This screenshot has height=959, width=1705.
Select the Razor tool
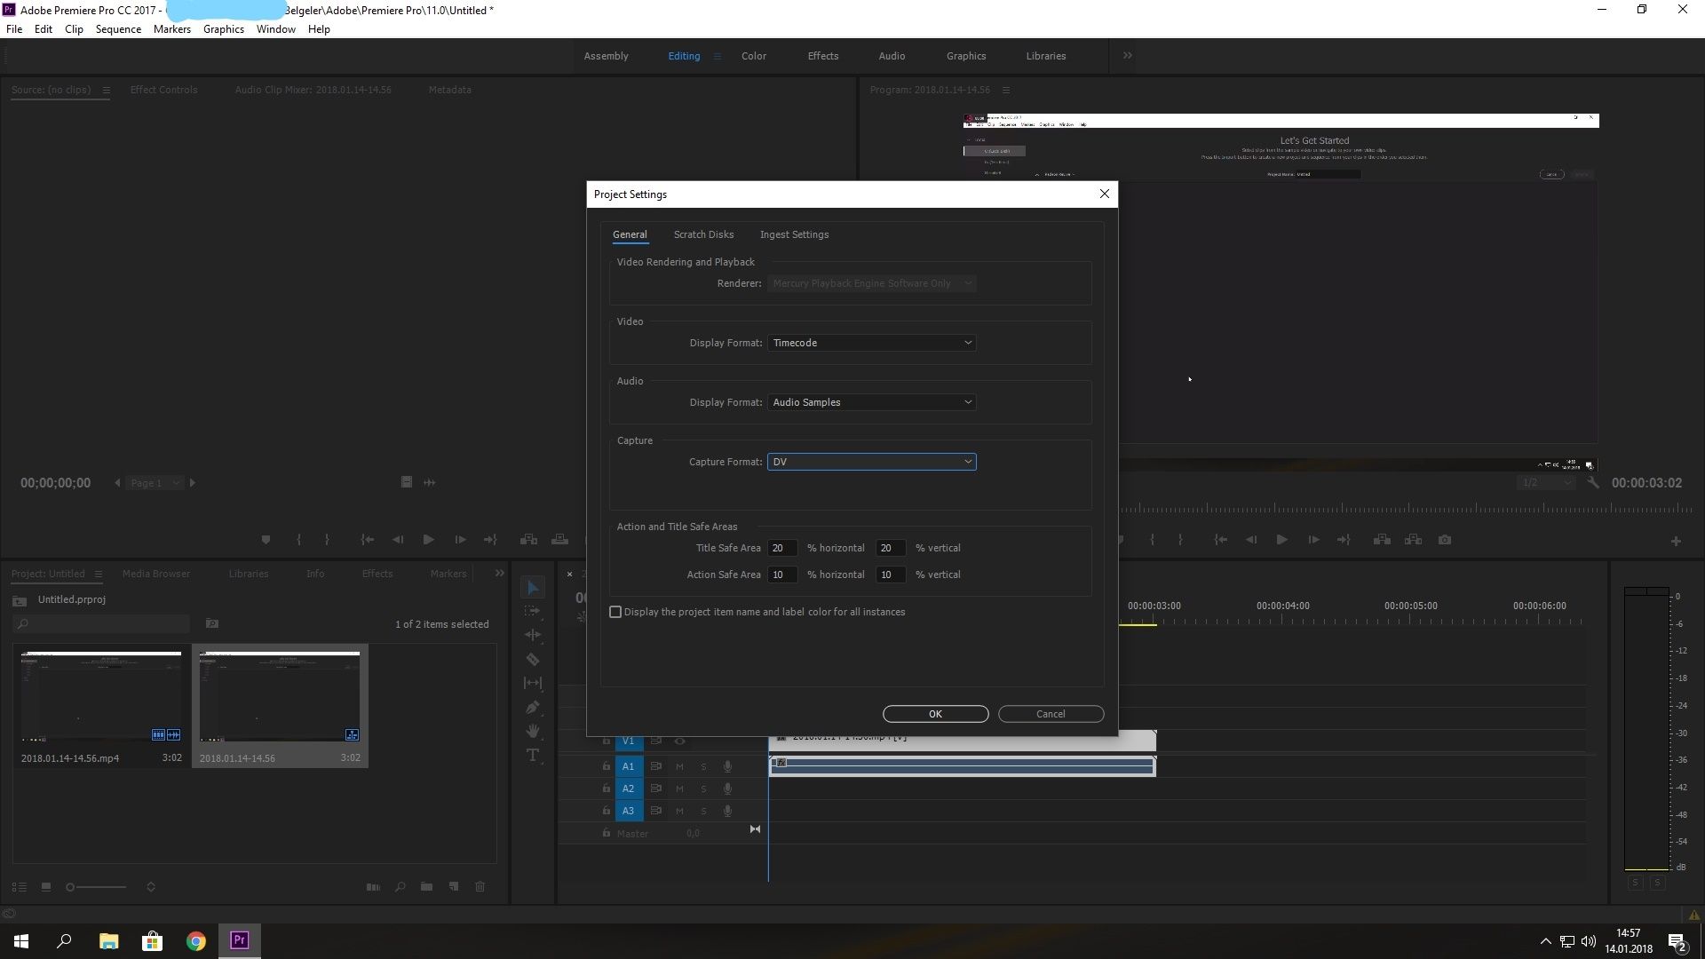coord(533,659)
